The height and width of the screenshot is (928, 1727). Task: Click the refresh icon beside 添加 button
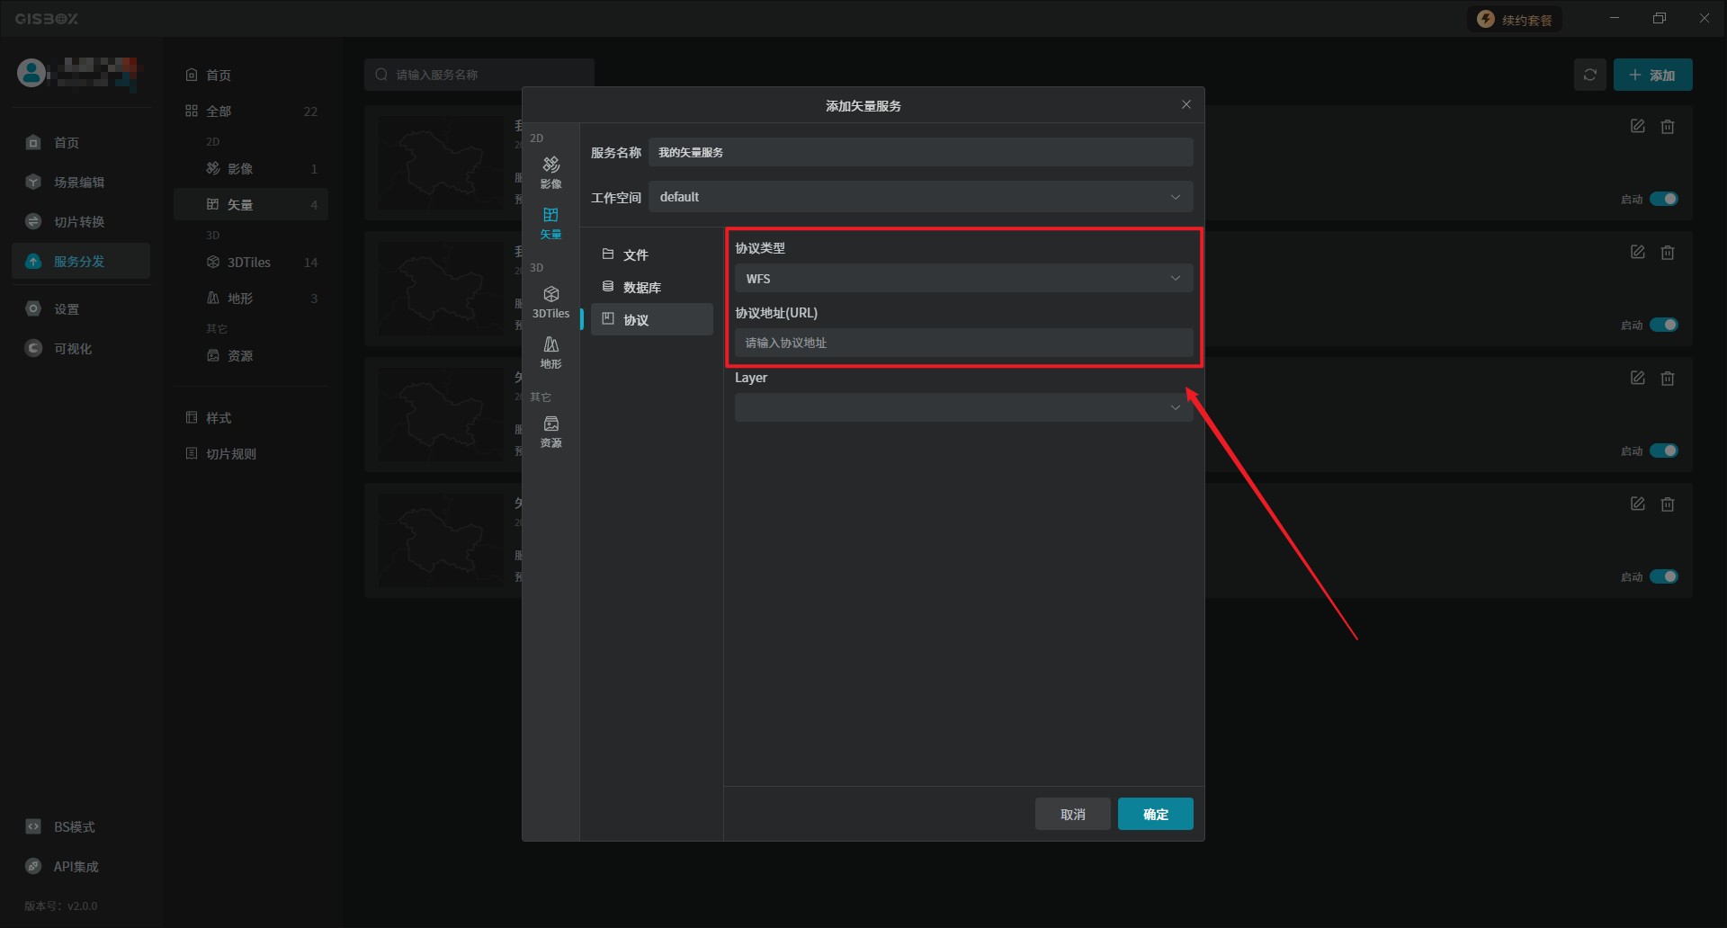tap(1589, 75)
